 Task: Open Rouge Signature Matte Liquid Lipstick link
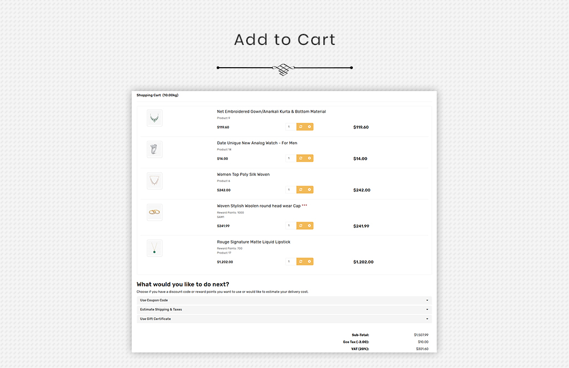[x=253, y=242]
